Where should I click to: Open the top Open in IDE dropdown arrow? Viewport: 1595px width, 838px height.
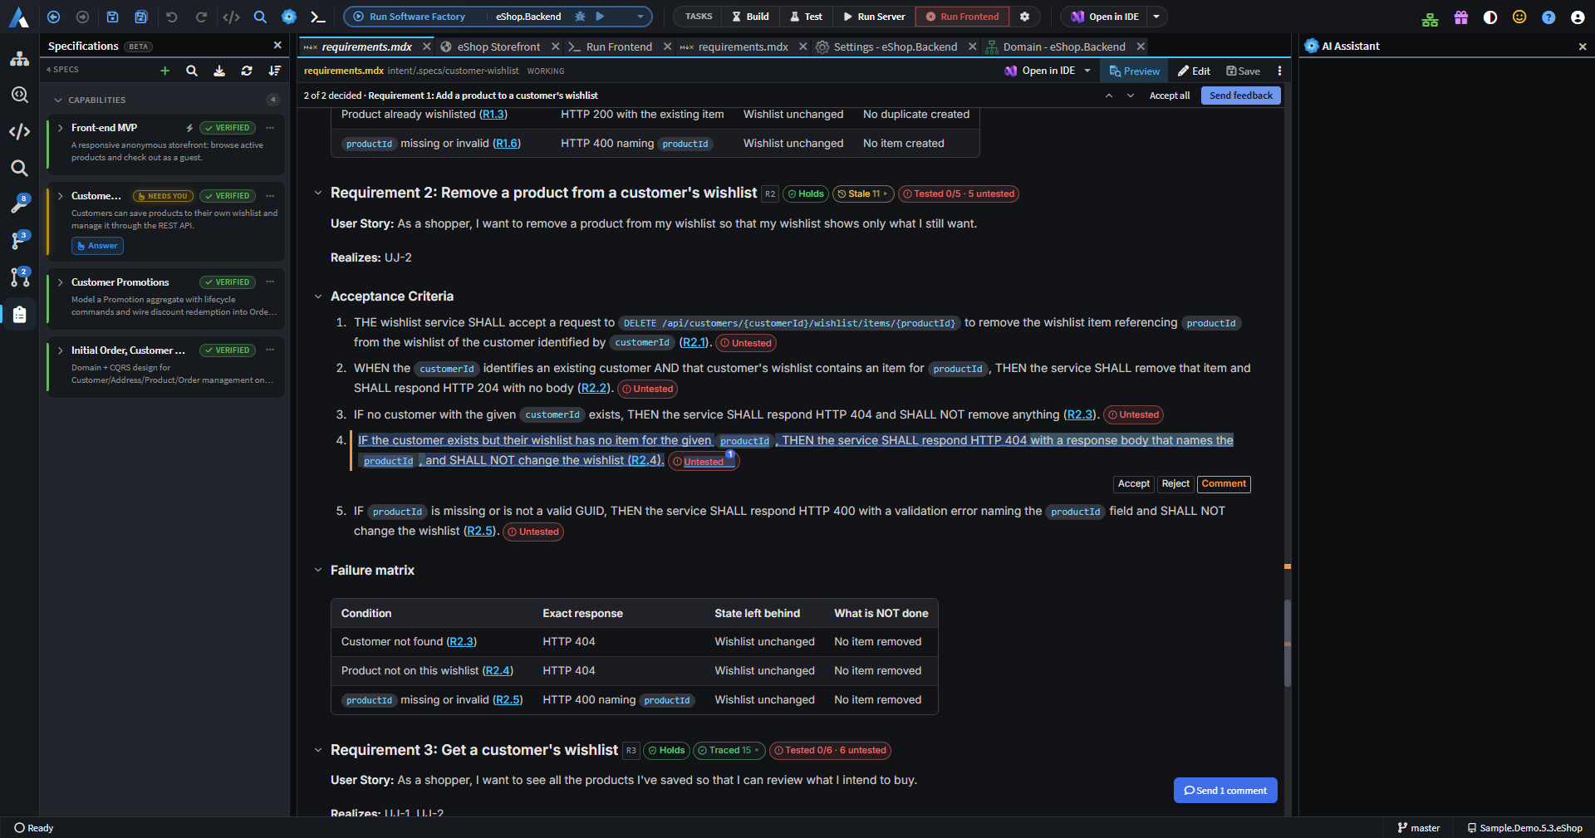point(1156,17)
